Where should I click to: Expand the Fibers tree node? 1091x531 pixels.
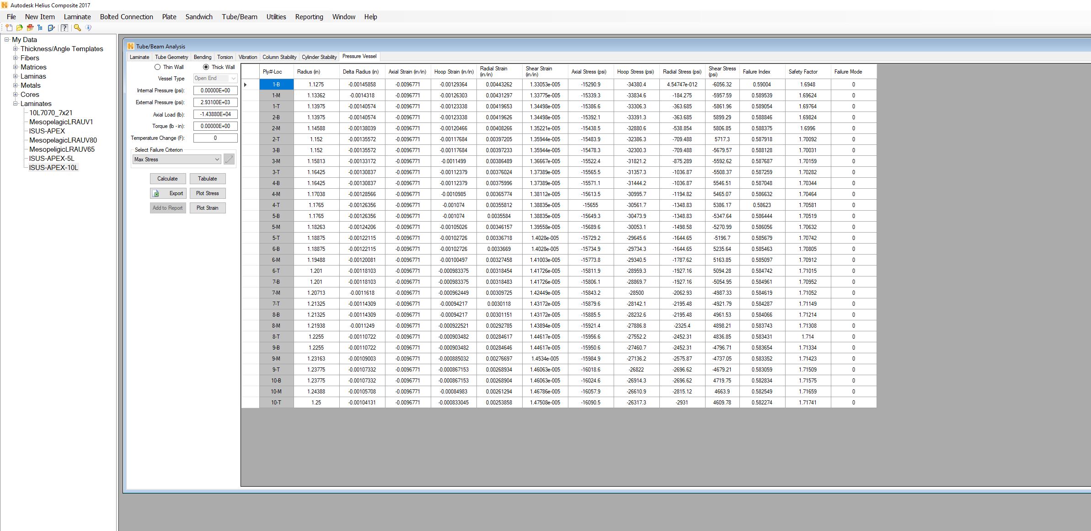[16, 58]
